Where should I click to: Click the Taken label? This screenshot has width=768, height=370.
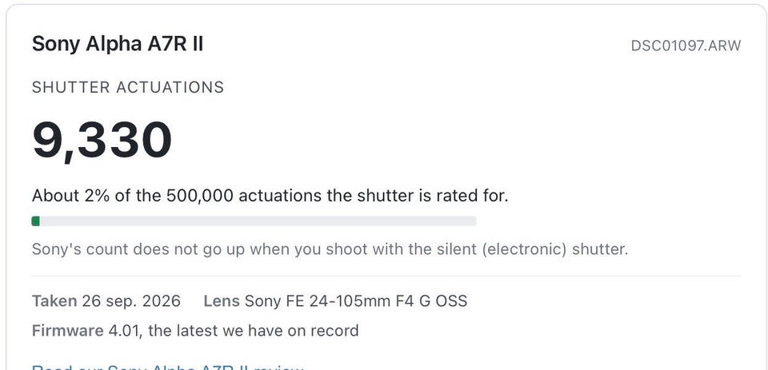(x=54, y=300)
